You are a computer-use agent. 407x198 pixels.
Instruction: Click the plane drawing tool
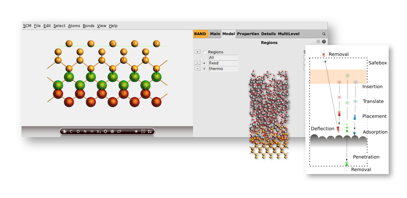[119, 131]
